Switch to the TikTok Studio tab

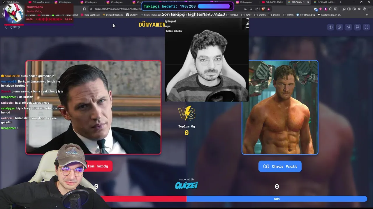coord(11,2)
